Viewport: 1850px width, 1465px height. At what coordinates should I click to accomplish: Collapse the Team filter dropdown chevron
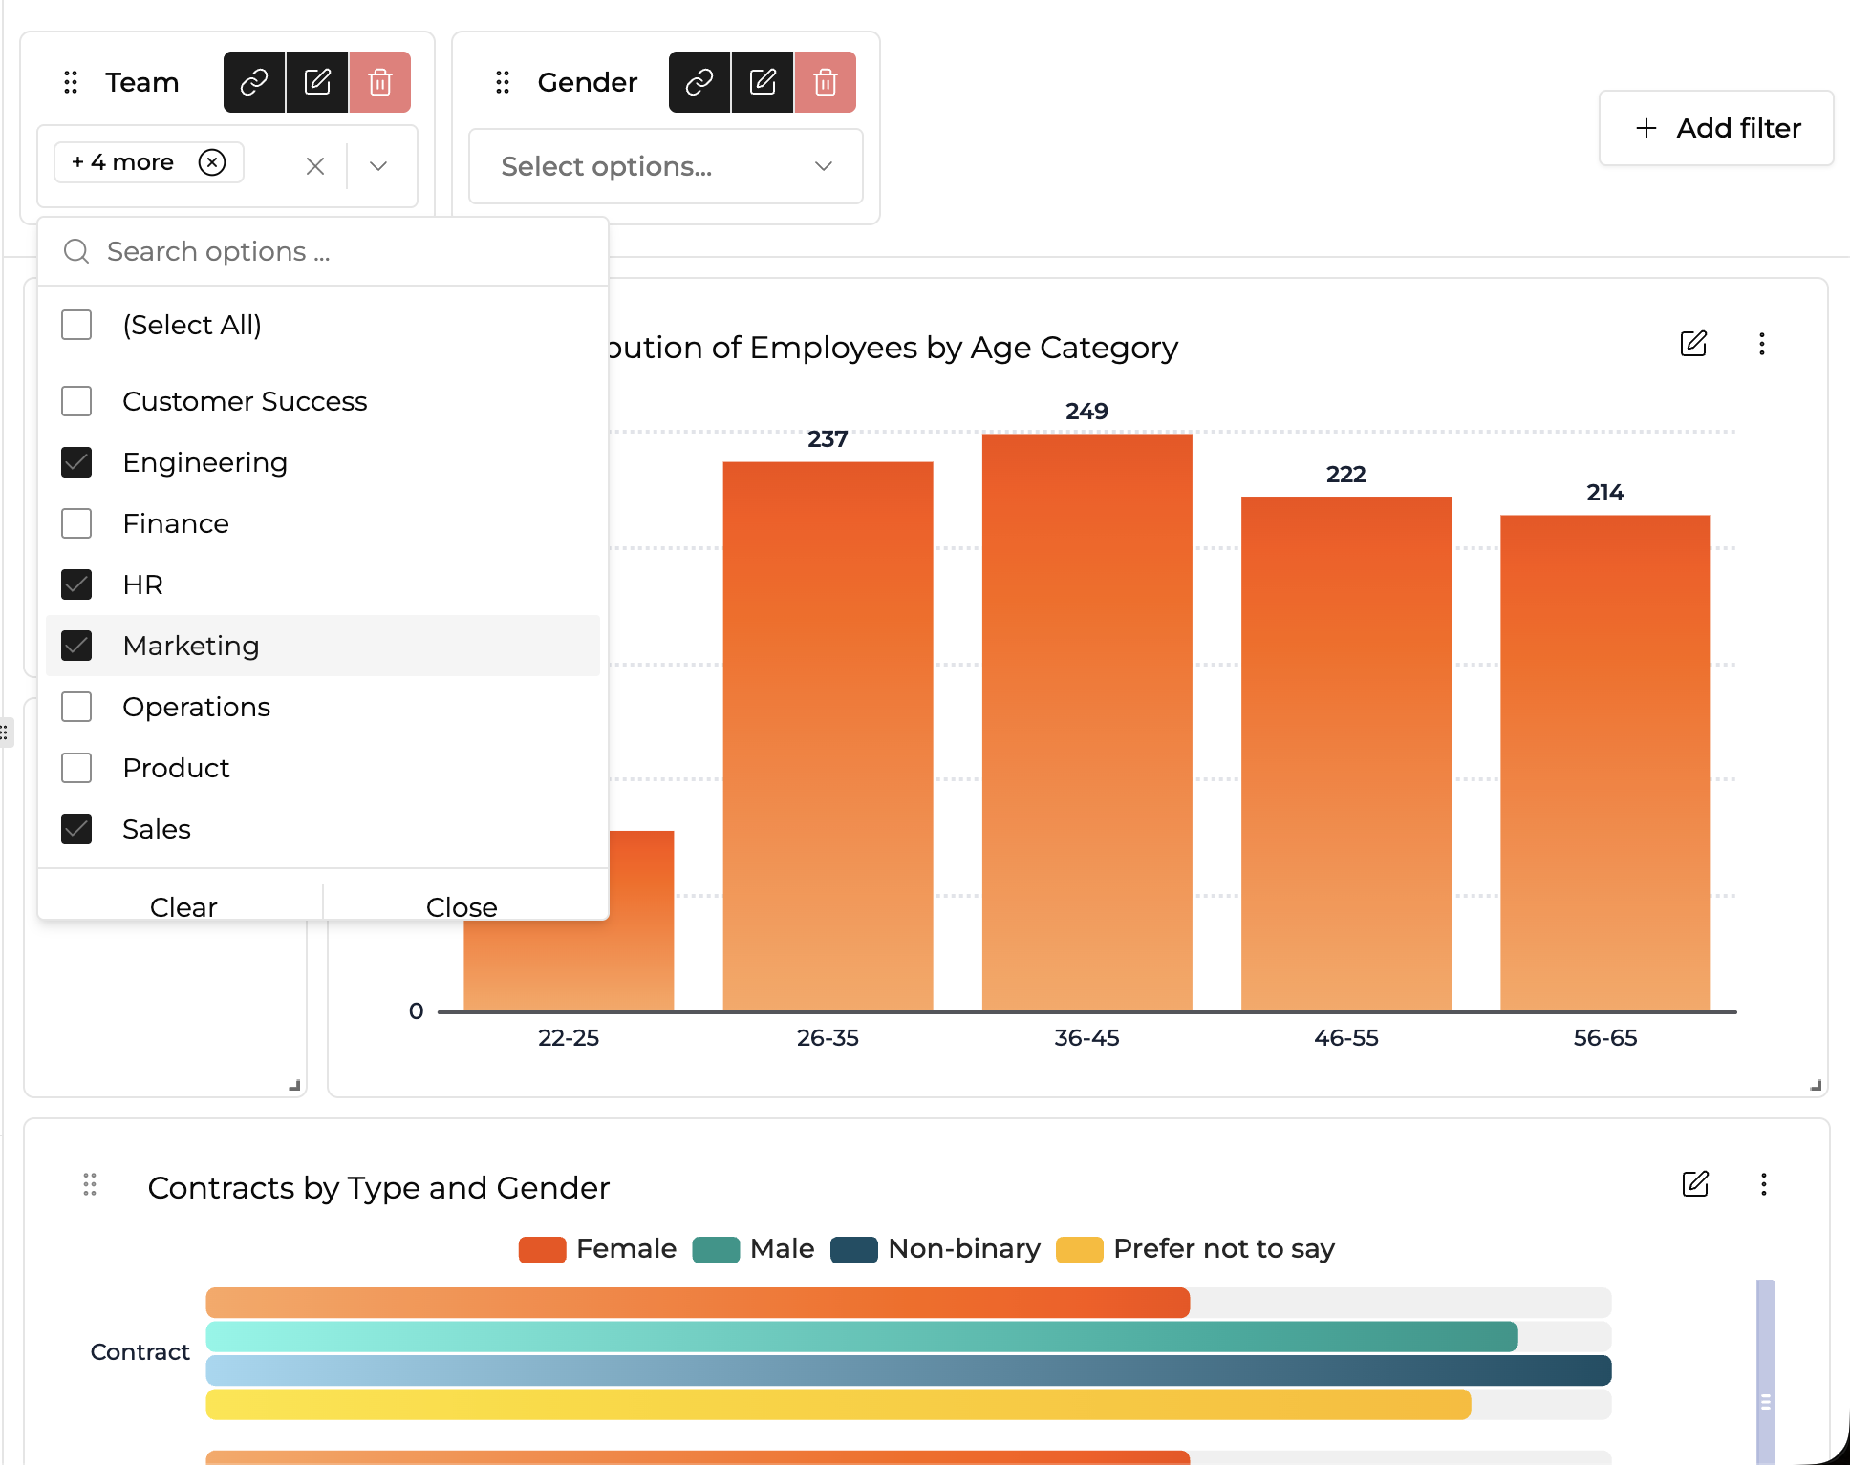[378, 166]
